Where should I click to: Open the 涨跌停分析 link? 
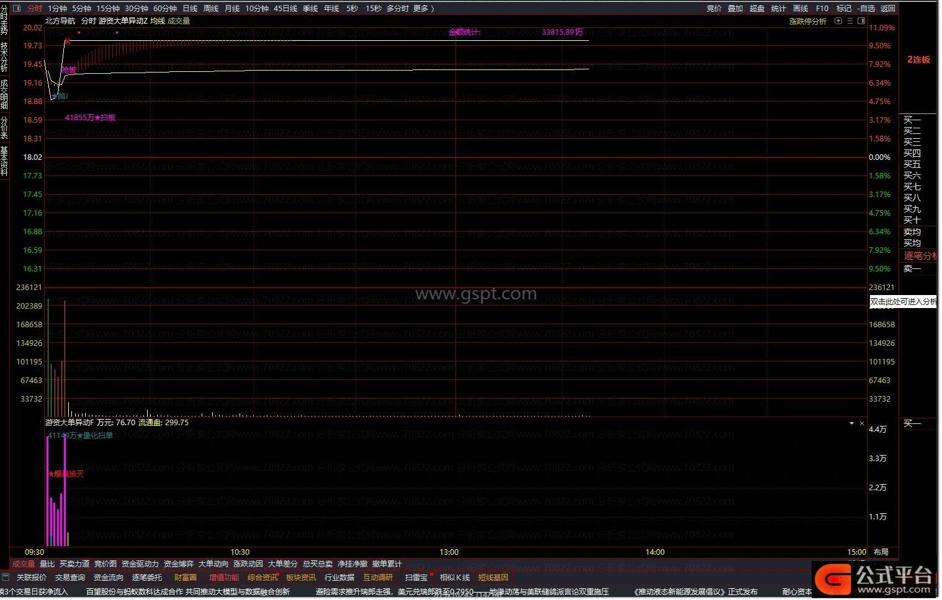807,21
